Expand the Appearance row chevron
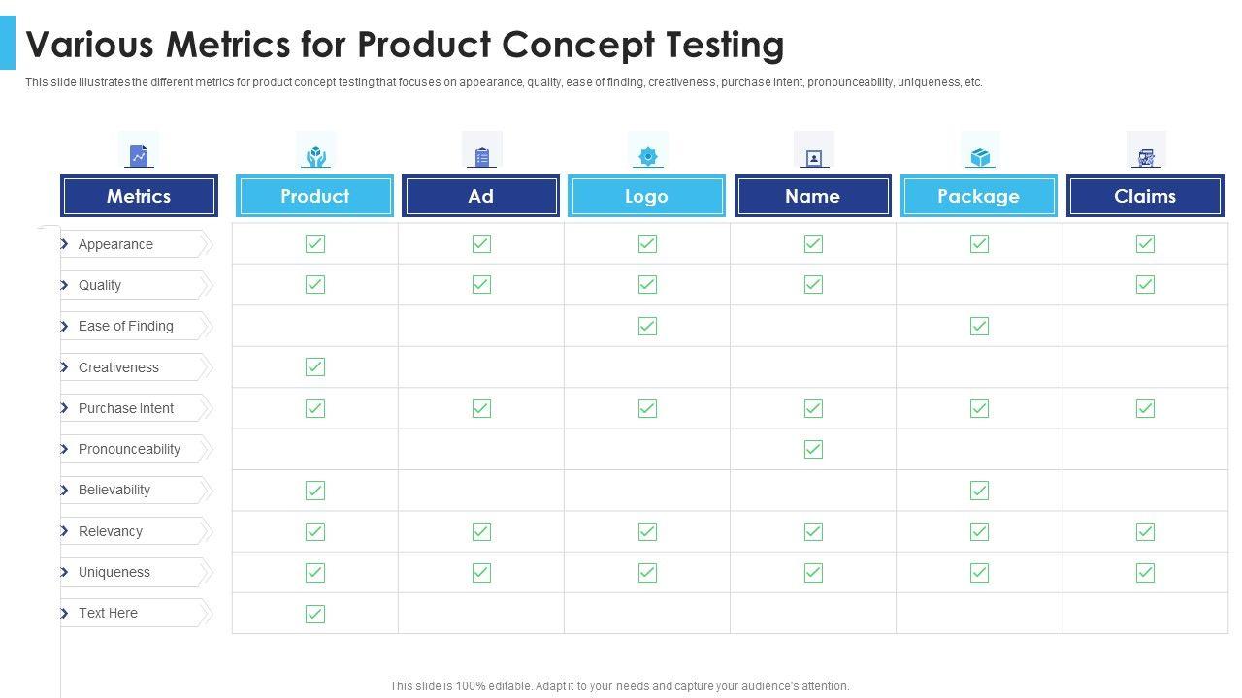 64,244
